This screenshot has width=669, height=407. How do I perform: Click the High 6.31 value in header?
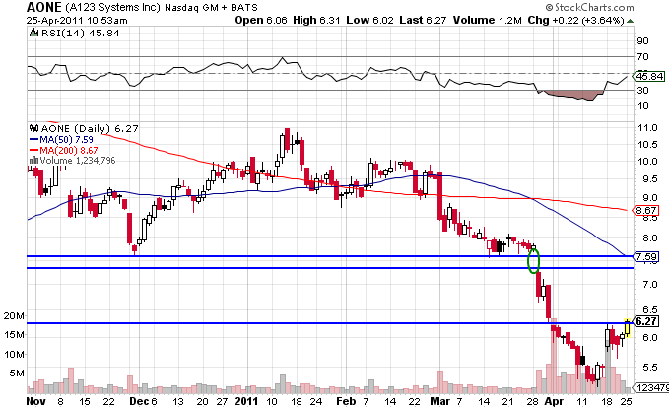[316, 20]
